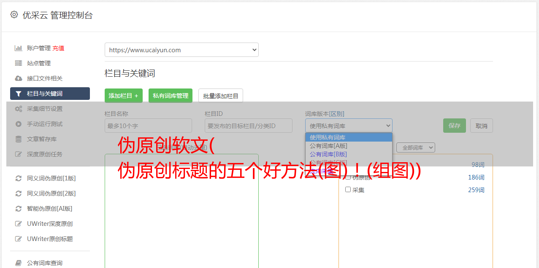Viewport: 539px width, 268px height.
Task: Click the gears icon for 采集细节设置
Action: coord(19,109)
